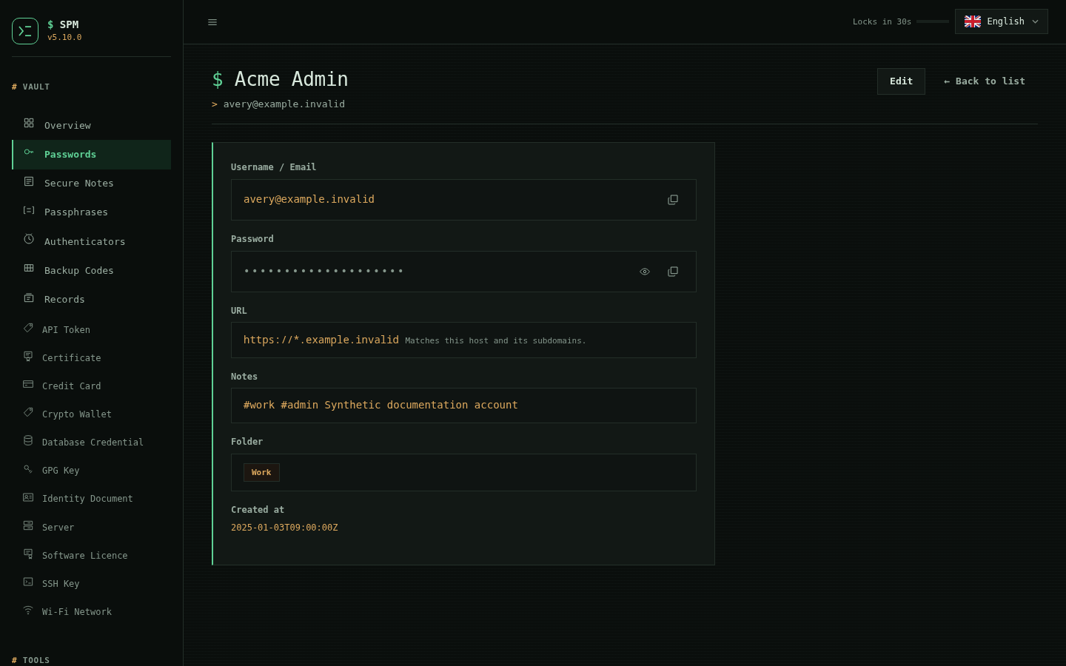Screen dimensions: 1066x666
Task: Click the Passphrases bracket icon
Action: click(29, 210)
